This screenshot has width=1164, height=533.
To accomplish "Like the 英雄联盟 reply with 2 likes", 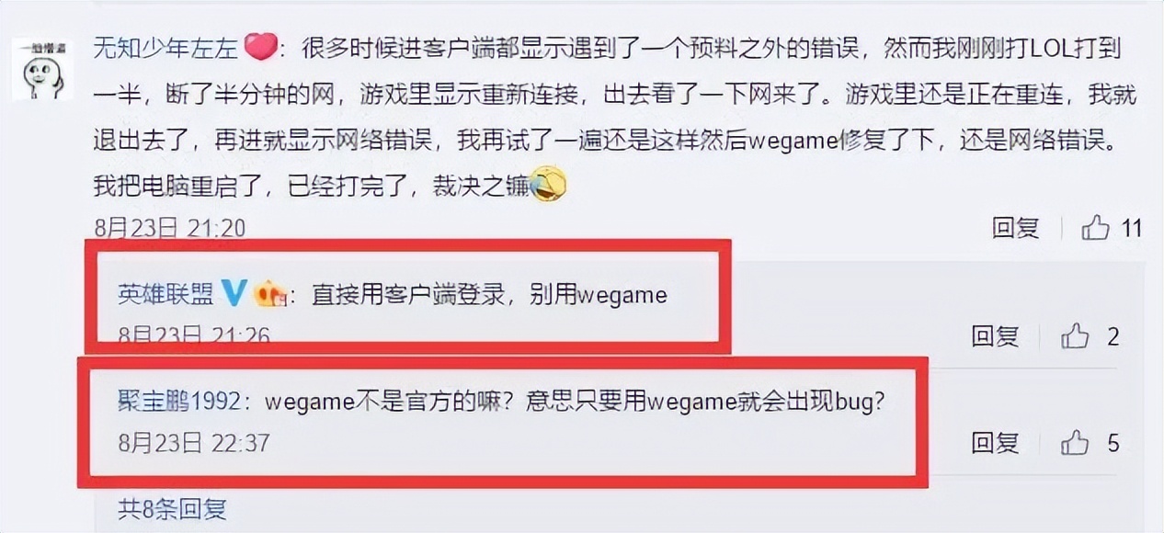I will 1075,336.
